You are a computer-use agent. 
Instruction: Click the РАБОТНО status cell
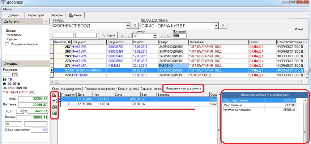point(173,66)
